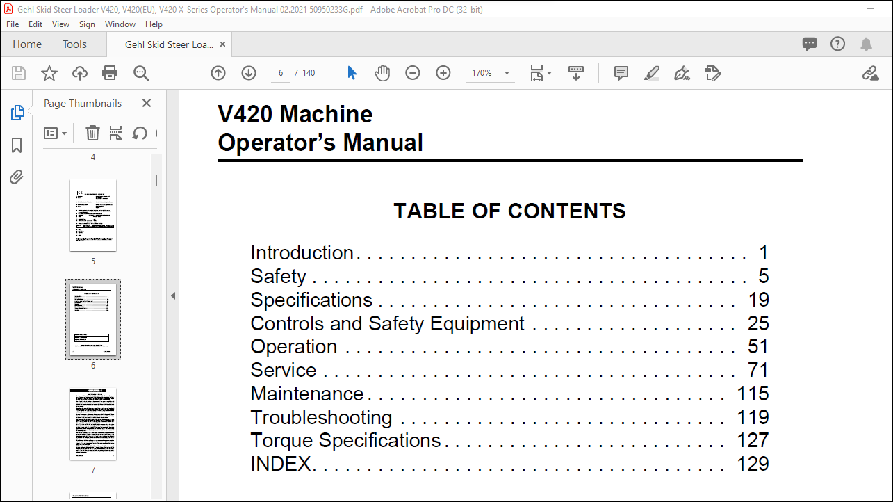Open the Sign menu
Image resolution: width=893 pixels, height=502 pixels.
click(87, 24)
